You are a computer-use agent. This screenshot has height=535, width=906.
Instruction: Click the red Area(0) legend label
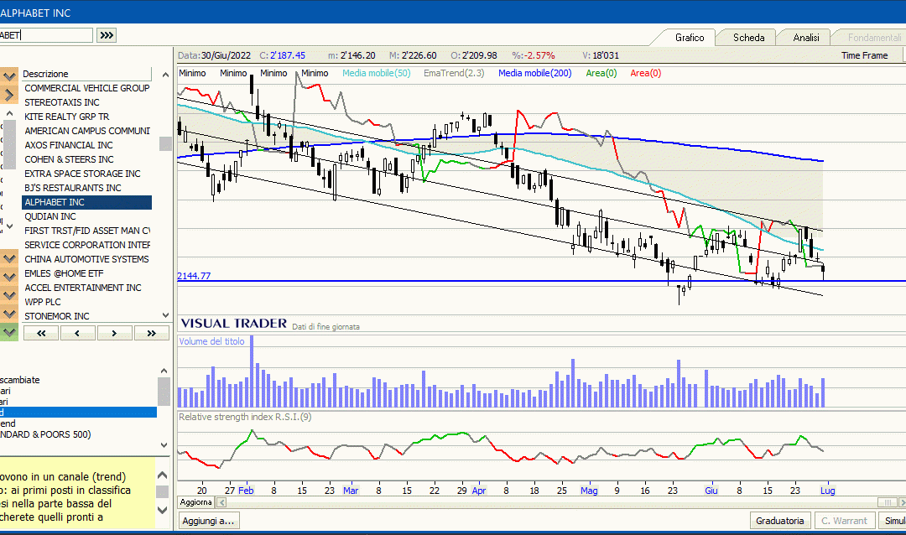[645, 74]
